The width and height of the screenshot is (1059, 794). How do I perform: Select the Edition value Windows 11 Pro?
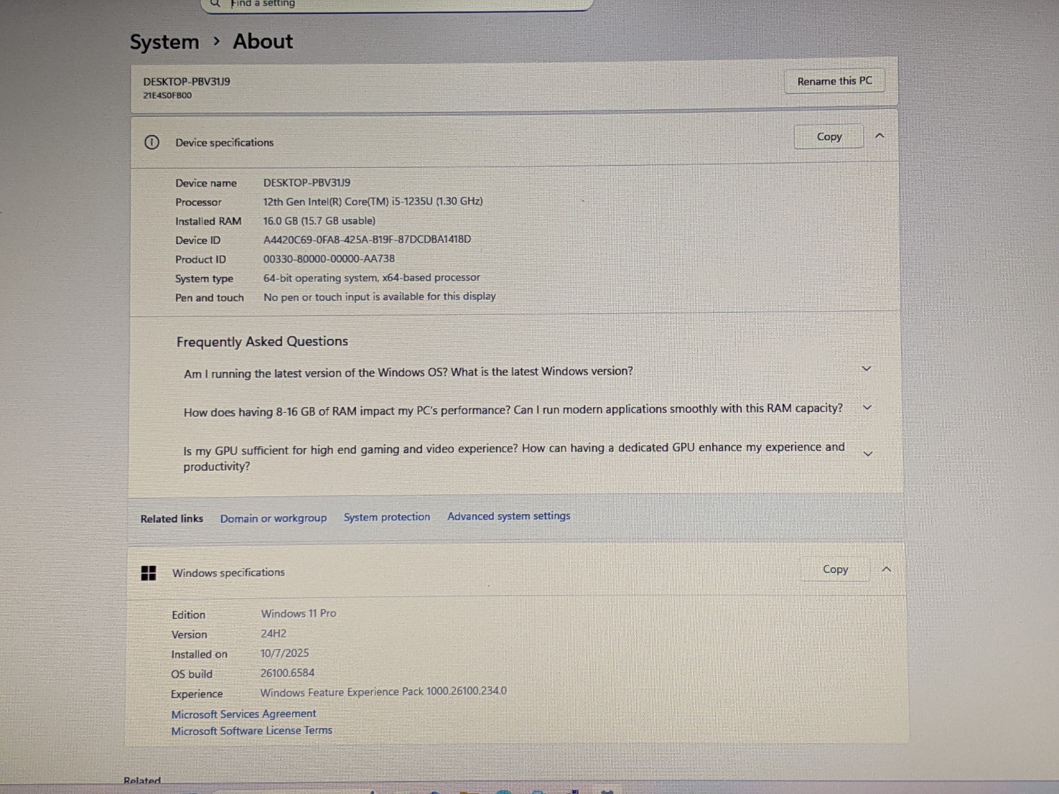[299, 613]
